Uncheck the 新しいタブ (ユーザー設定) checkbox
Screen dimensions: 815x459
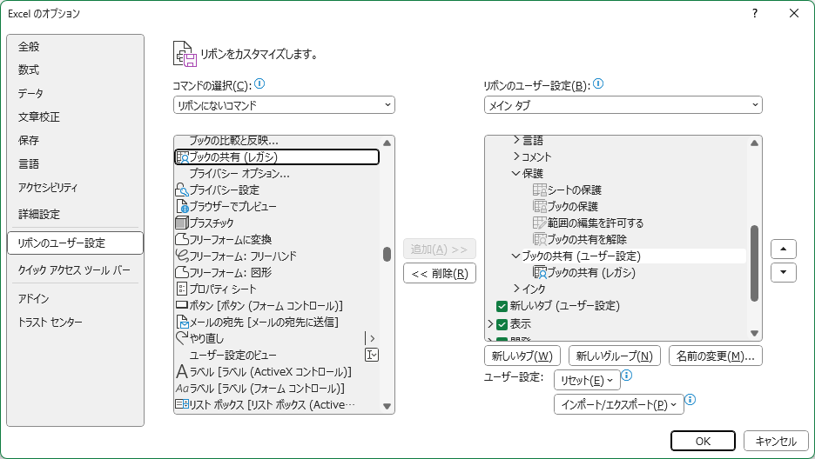(502, 306)
